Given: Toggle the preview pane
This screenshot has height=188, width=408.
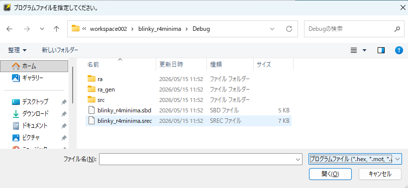Looking at the screenshot, I should click(381, 50).
